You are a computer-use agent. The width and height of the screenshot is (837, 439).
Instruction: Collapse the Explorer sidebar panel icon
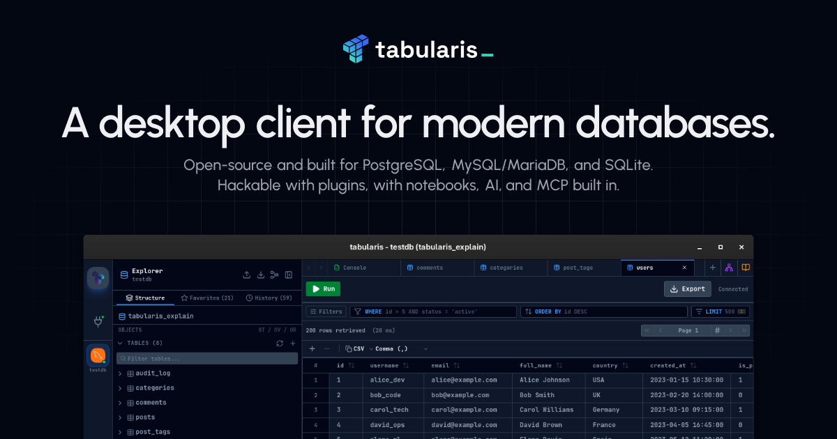[x=289, y=275]
